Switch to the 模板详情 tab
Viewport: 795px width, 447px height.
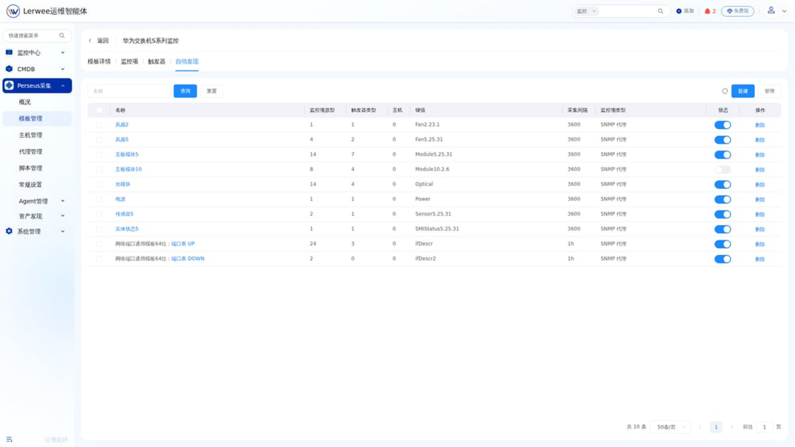pos(99,62)
